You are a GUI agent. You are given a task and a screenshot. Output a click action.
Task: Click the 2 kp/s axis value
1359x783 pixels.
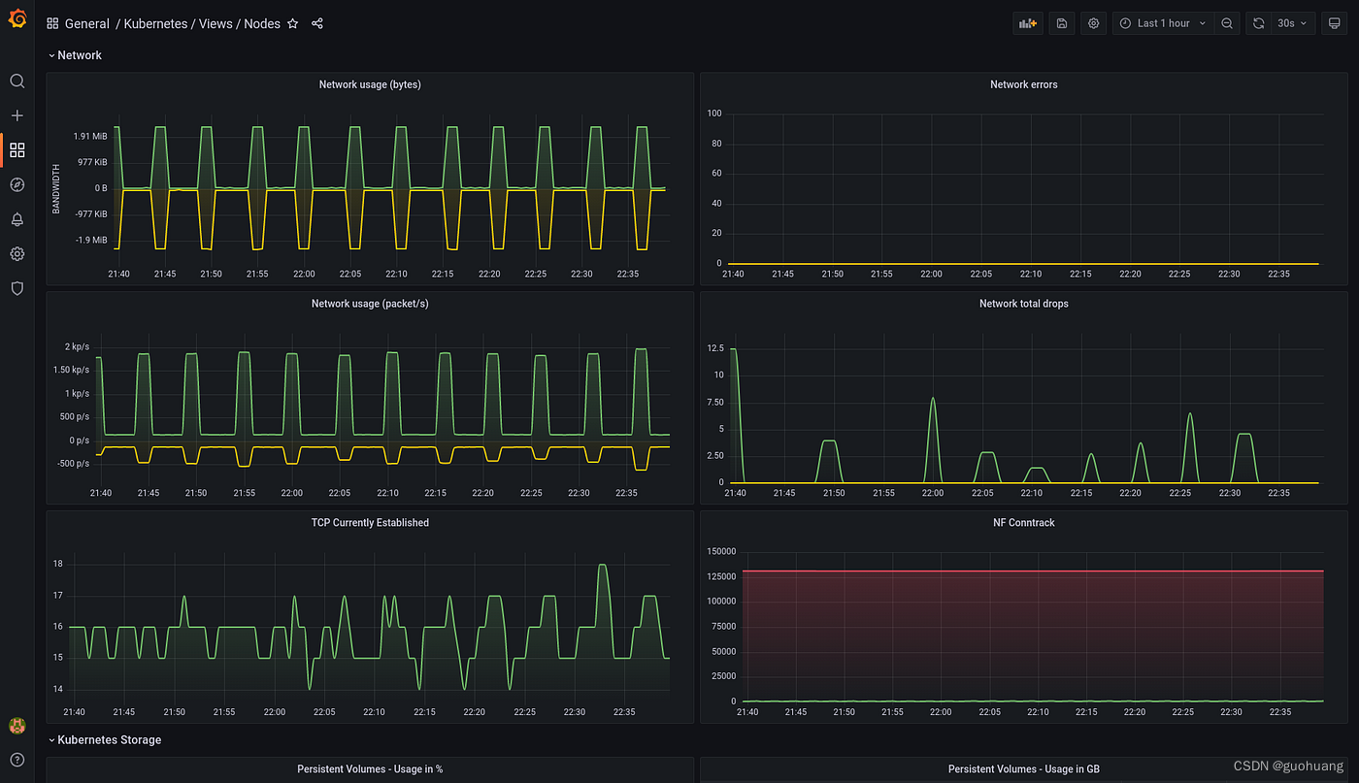pos(77,346)
